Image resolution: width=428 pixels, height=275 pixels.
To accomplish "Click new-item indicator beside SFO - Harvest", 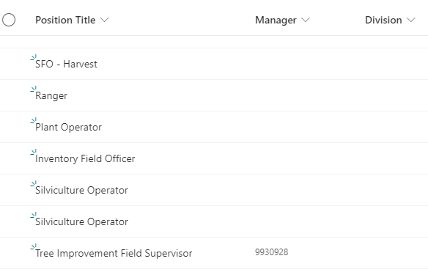I will [x=33, y=57].
